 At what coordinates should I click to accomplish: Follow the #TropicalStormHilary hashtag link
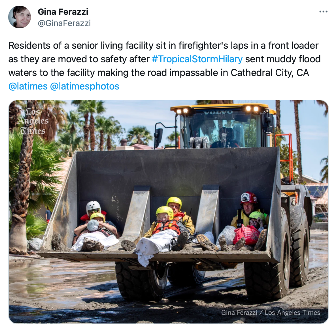(197, 59)
